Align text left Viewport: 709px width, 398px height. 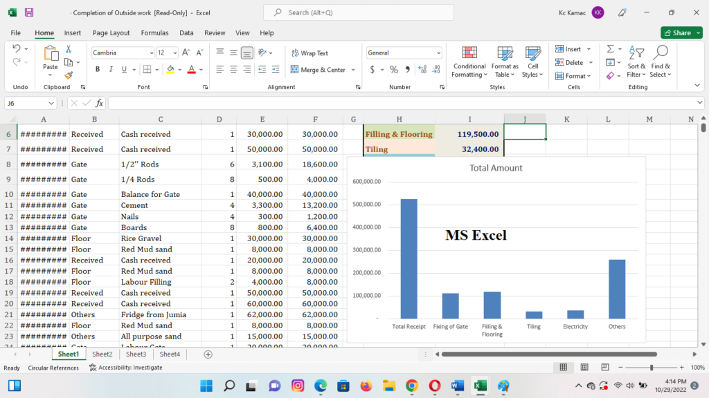tap(219, 70)
